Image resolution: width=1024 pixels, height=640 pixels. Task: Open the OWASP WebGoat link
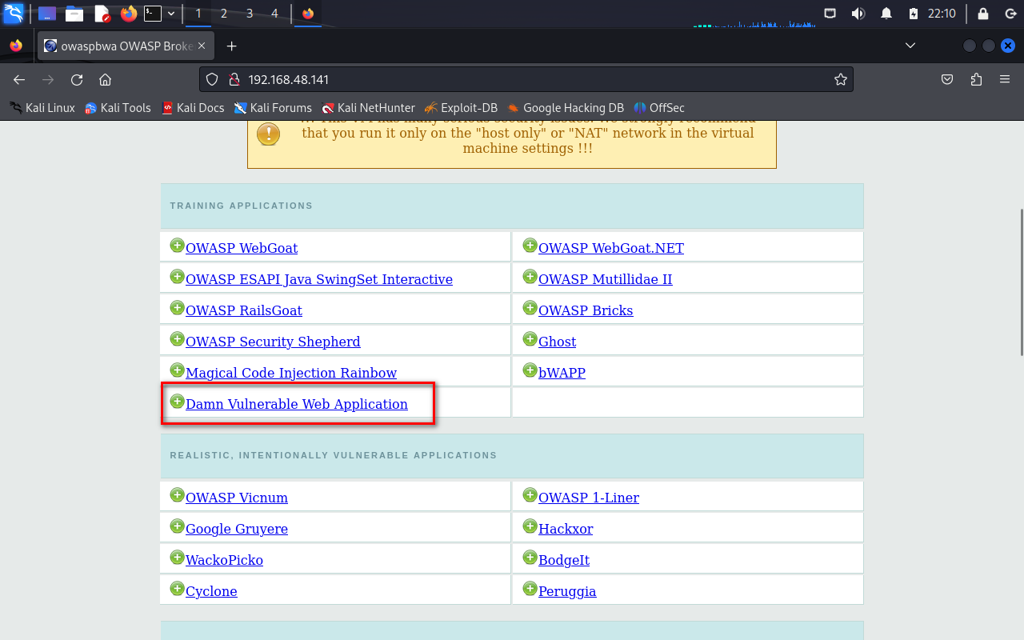pyautogui.click(x=242, y=248)
